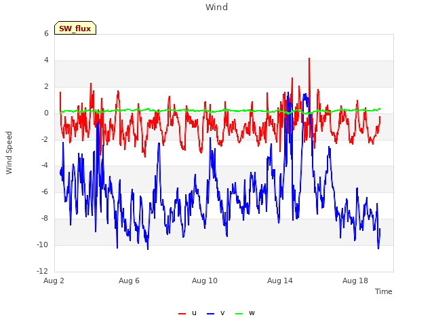Click the SW_flux label box
This screenshot has width=434, height=326.
pos(75,28)
